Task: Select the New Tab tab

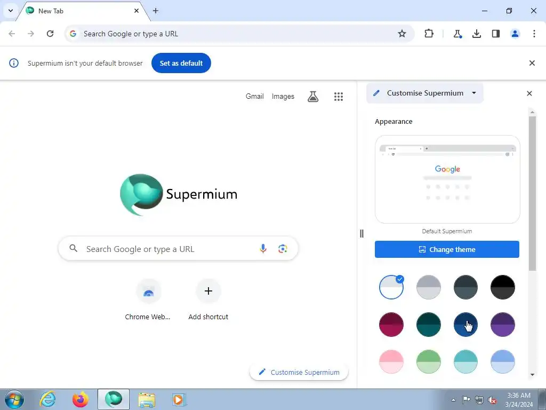Action: (84, 11)
